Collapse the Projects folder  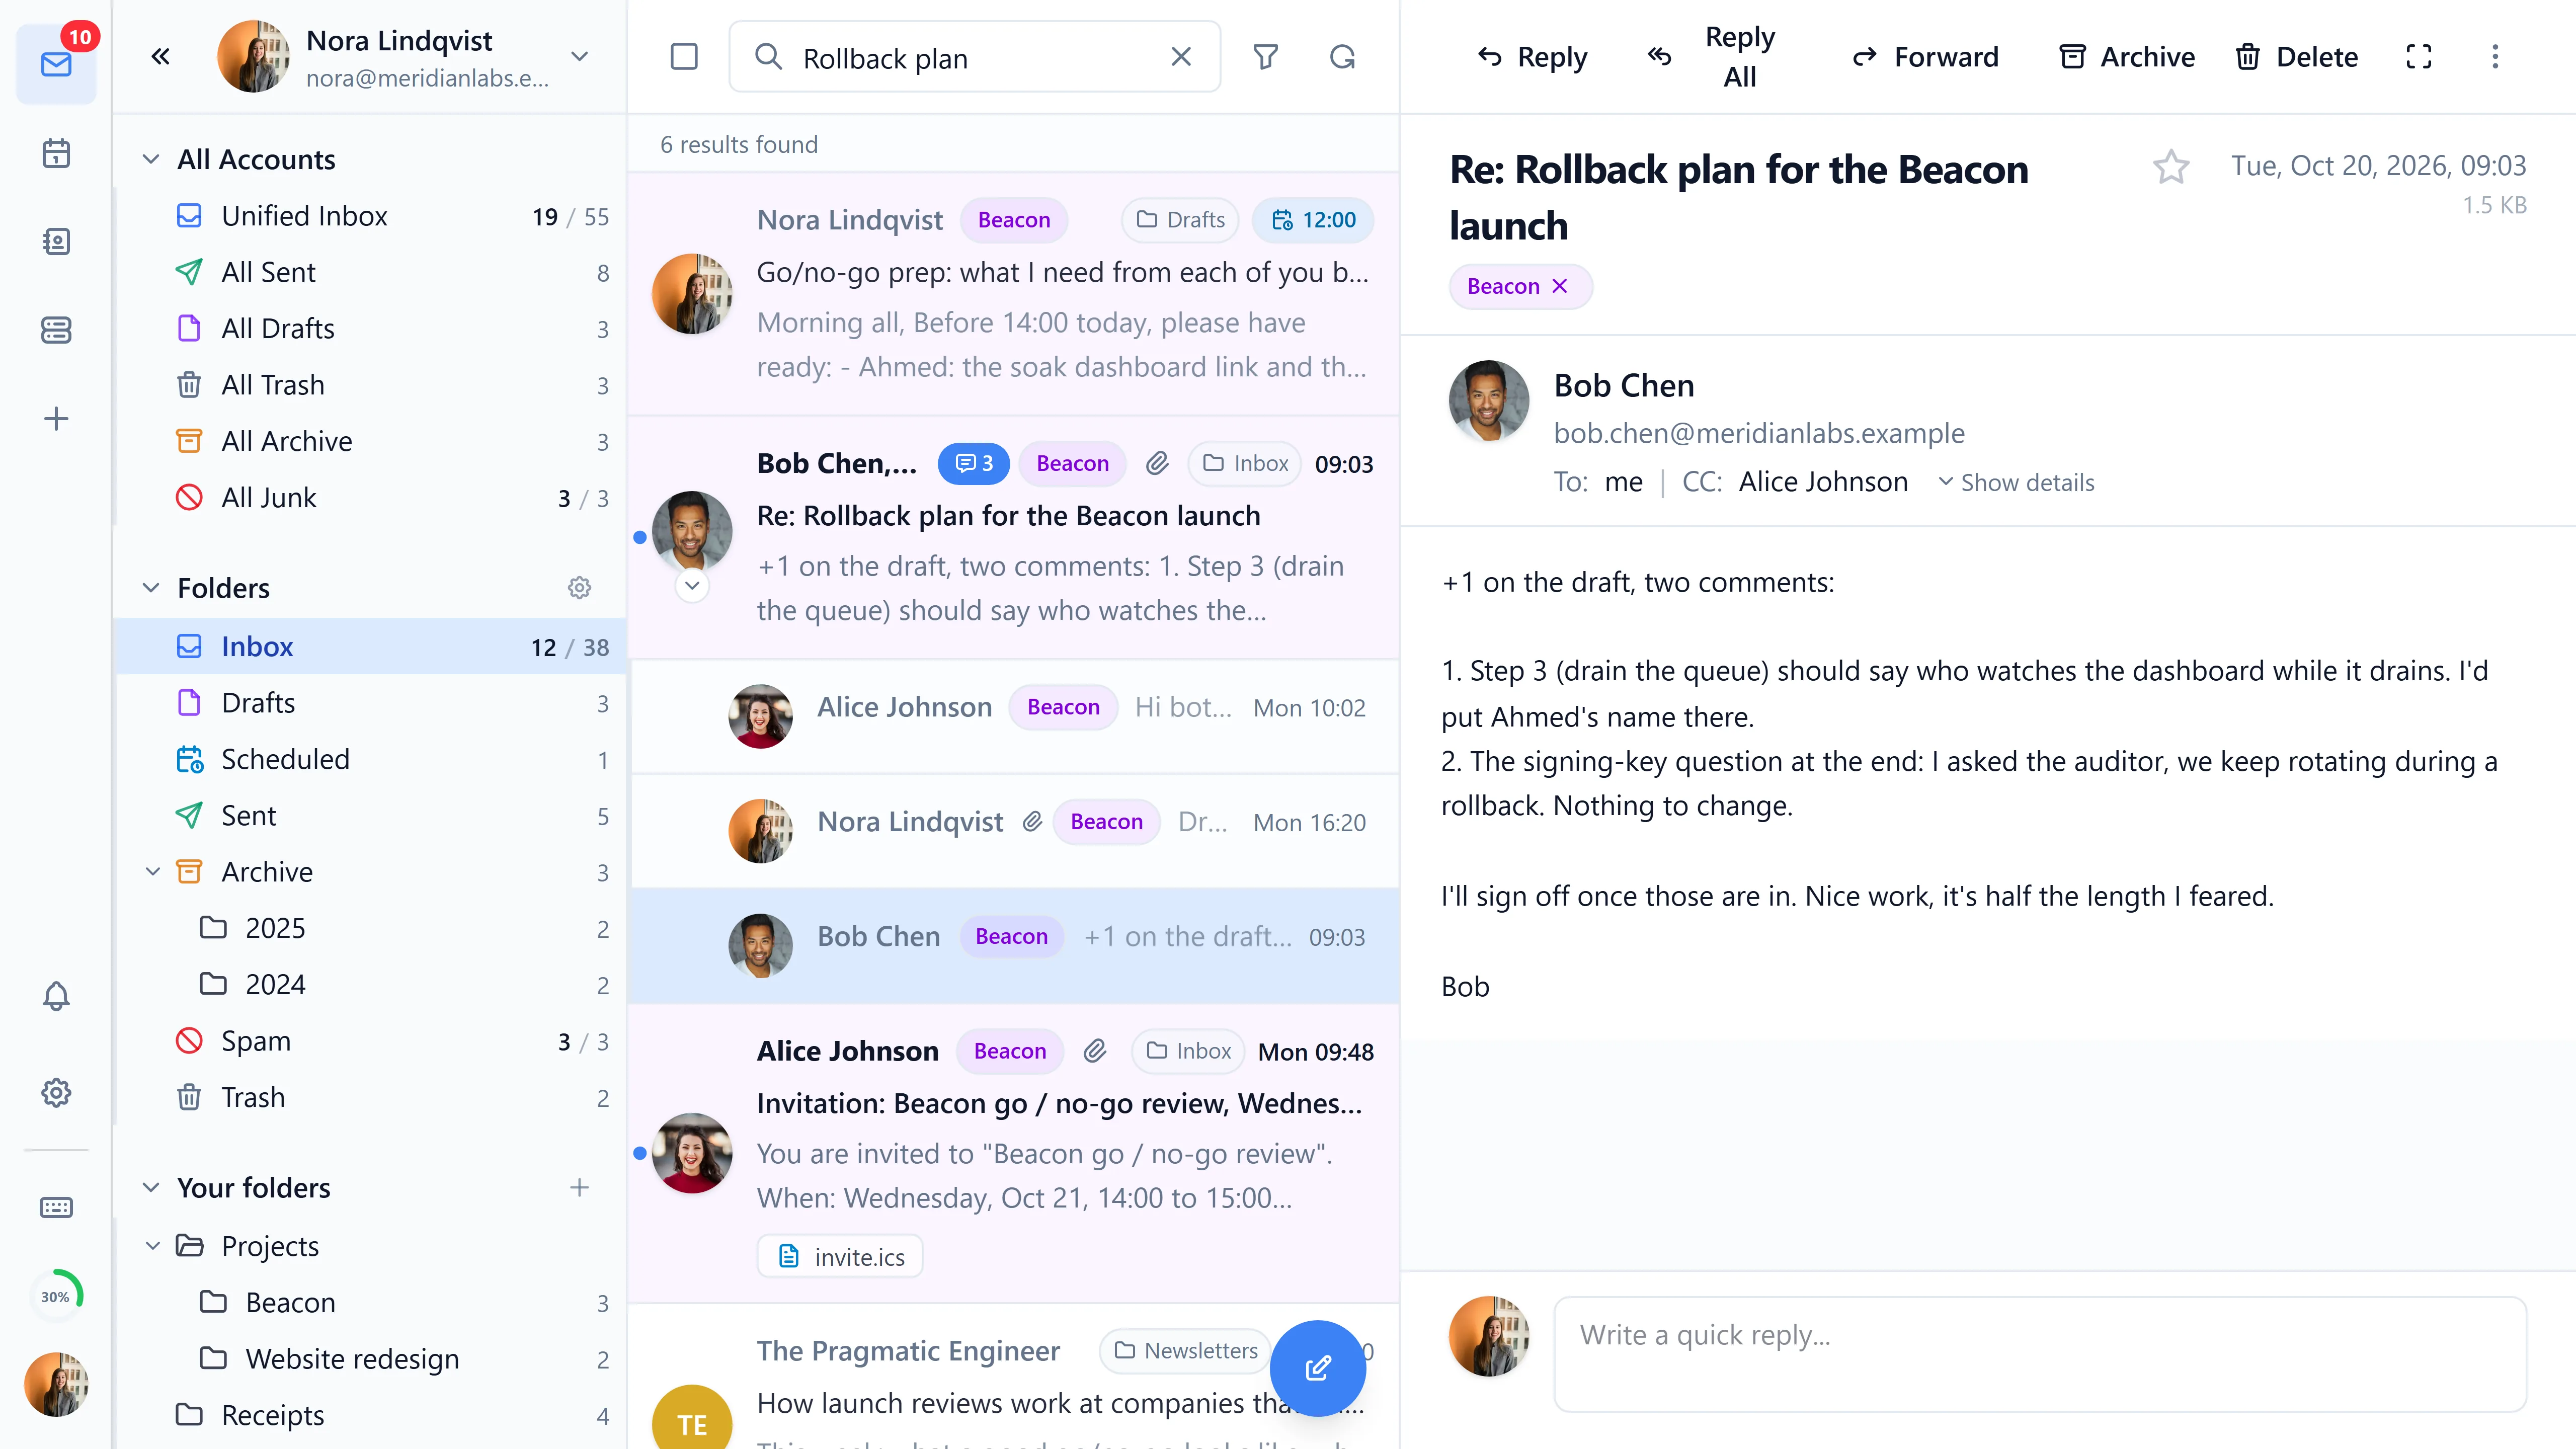point(153,1246)
